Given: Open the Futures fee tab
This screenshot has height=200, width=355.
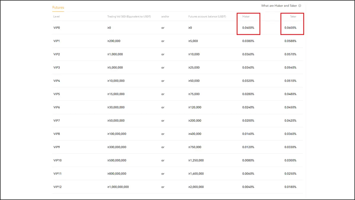Looking at the screenshot, I should [x=58, y=7].
